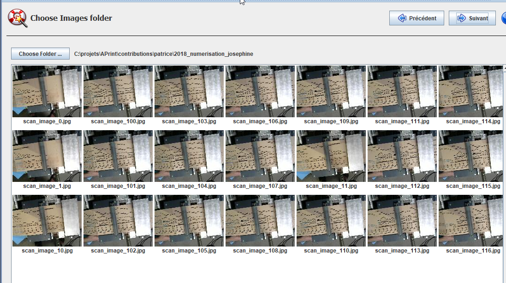Choose the scan_image_109.jpg thumbnail
This screenshot has width=506, height=283.
coord(331,91)
